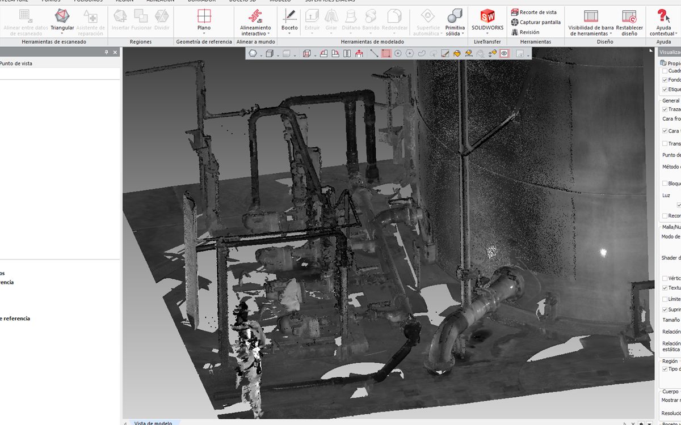
Task: Click the Asistente de reparación tool
Action: (x=91, y=22)
